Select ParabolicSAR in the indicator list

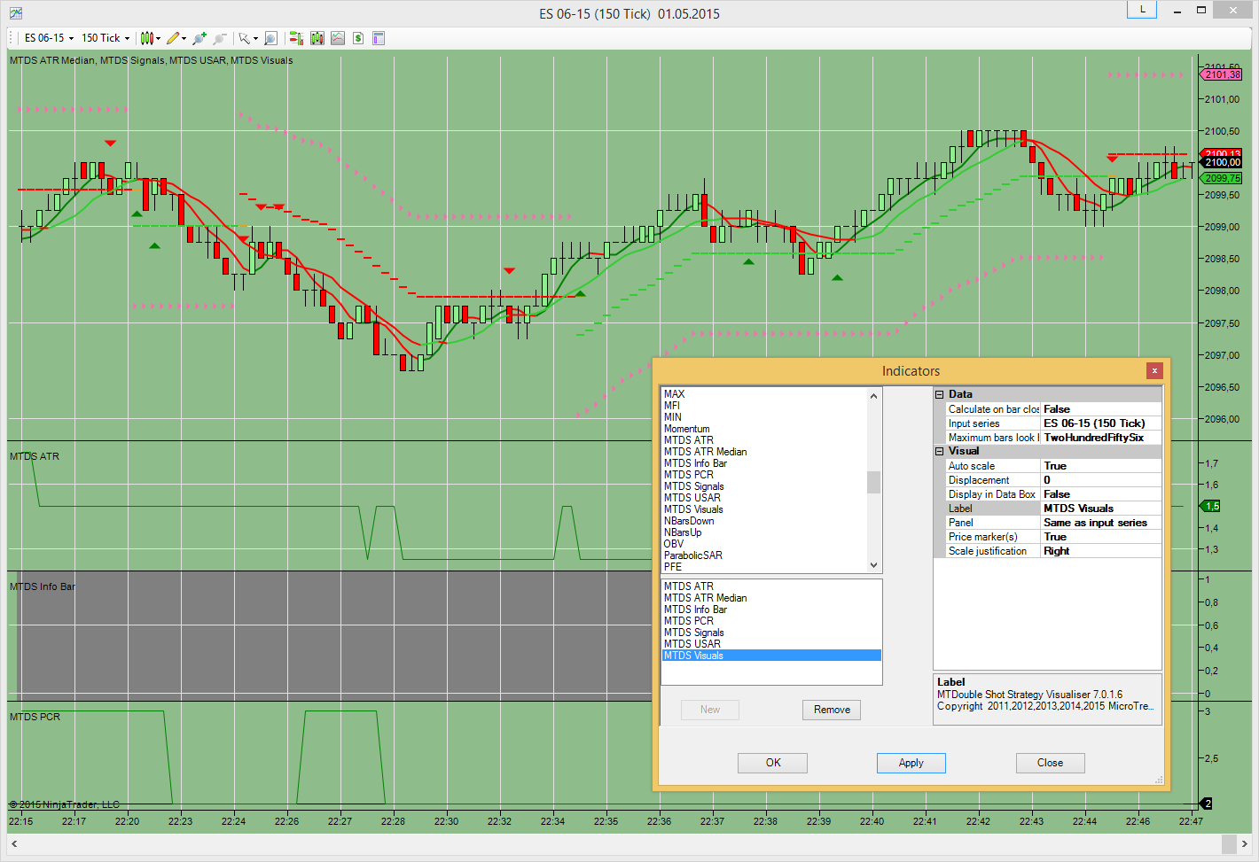pyautogui.click(x=693, y=555)
